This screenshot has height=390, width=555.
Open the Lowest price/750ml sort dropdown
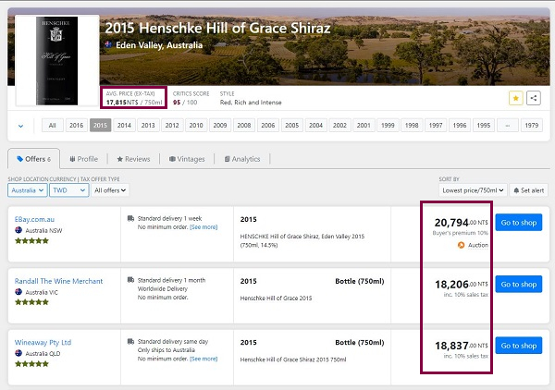(473, 190)
